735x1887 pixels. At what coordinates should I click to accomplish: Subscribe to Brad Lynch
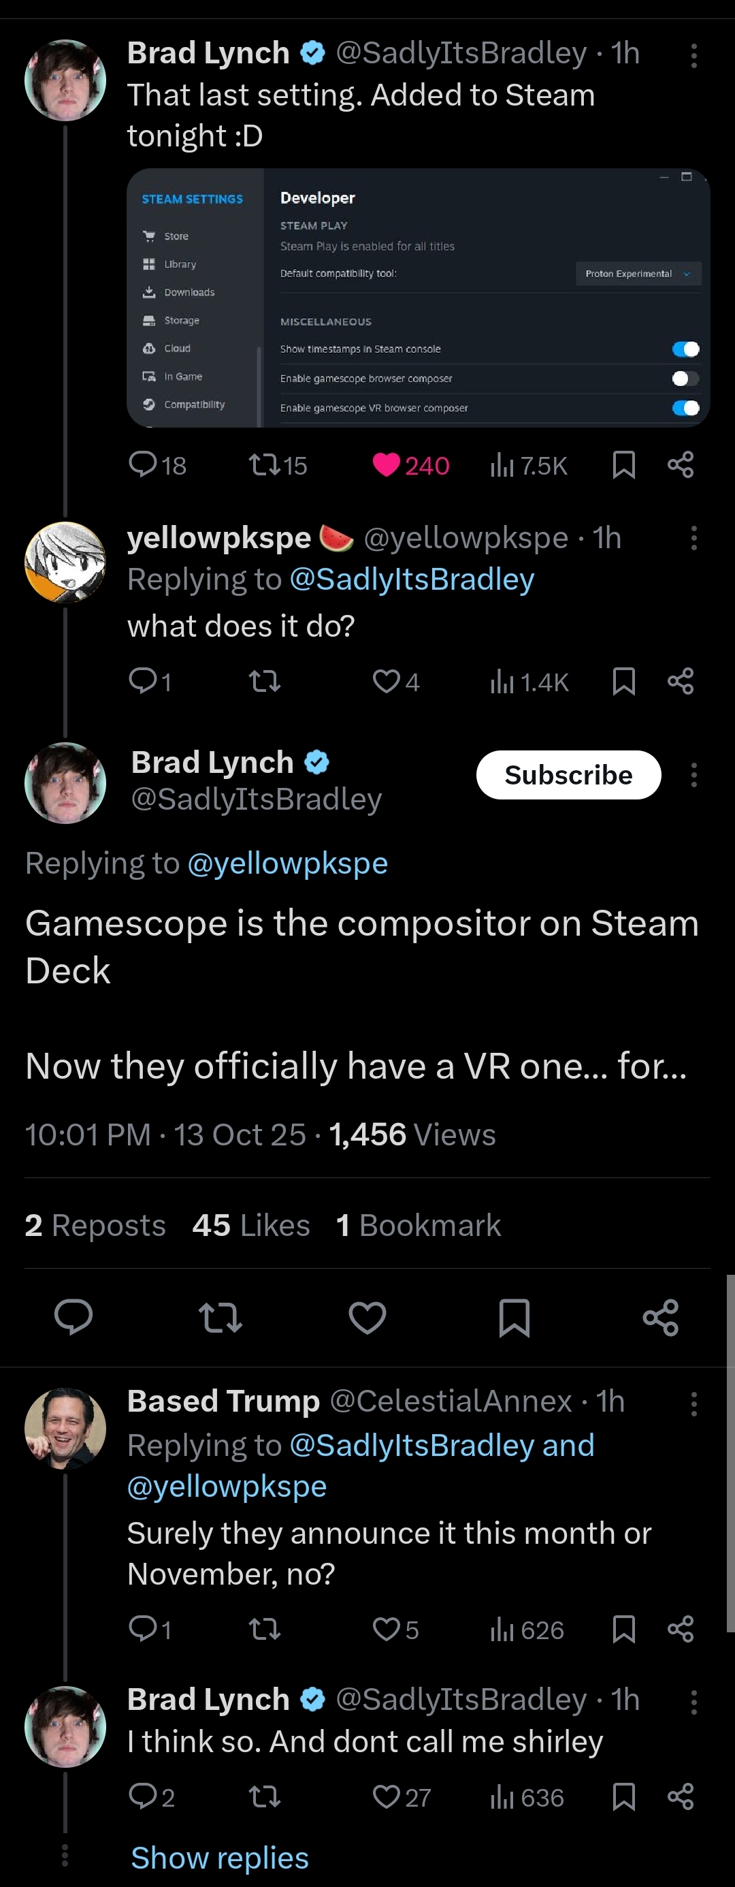pyautogui.click(x=568, y=775)
